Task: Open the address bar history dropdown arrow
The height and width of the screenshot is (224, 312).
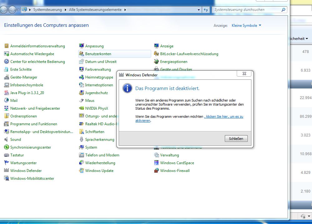Action: [x=199, y=10]
